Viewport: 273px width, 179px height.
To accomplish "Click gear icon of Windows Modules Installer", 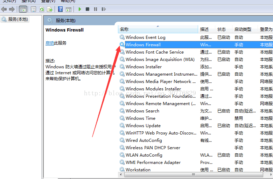I will pyautogui.click(x=122, y=89).
